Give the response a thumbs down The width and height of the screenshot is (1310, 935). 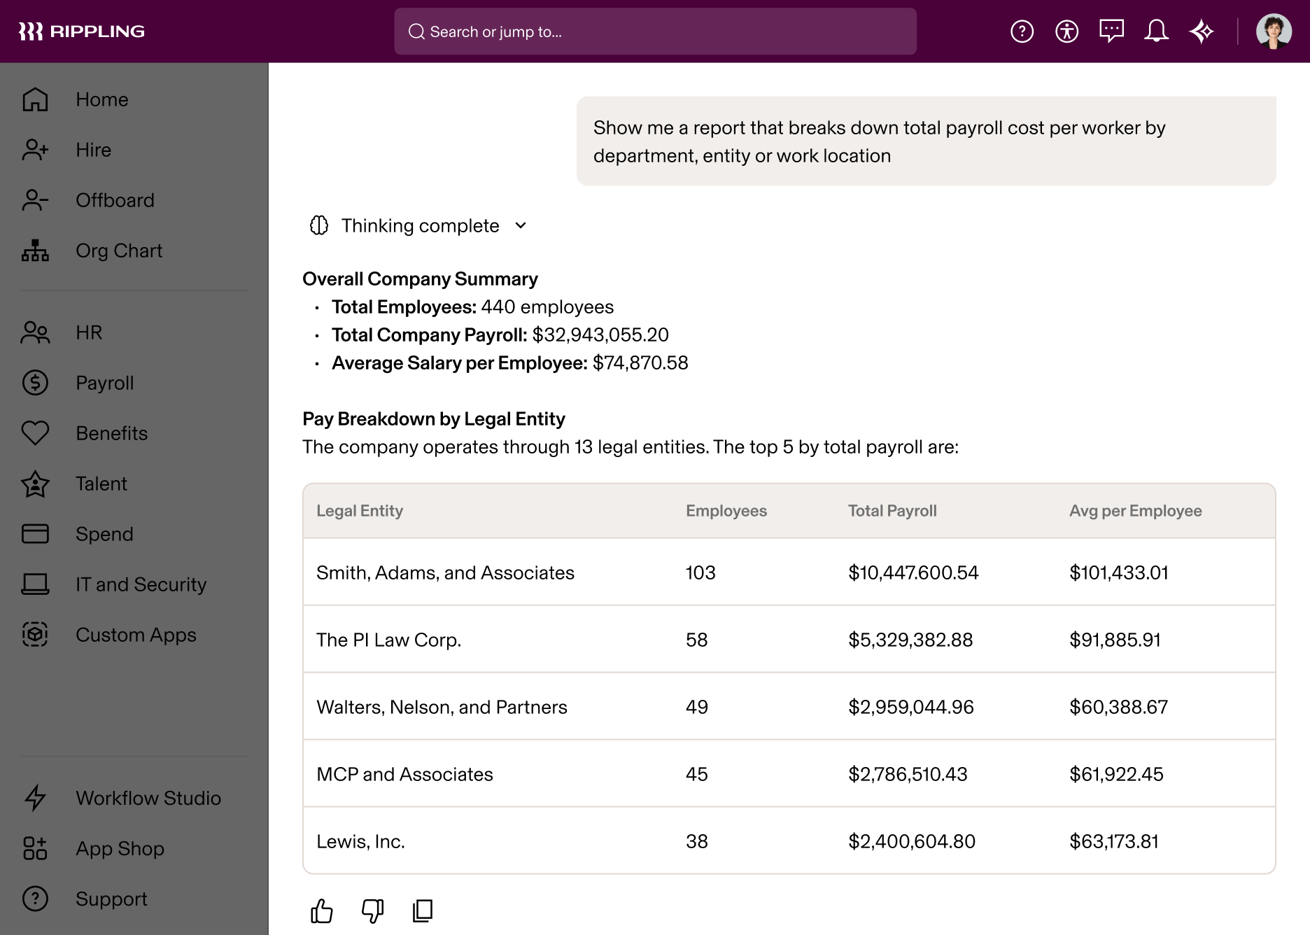372,911
